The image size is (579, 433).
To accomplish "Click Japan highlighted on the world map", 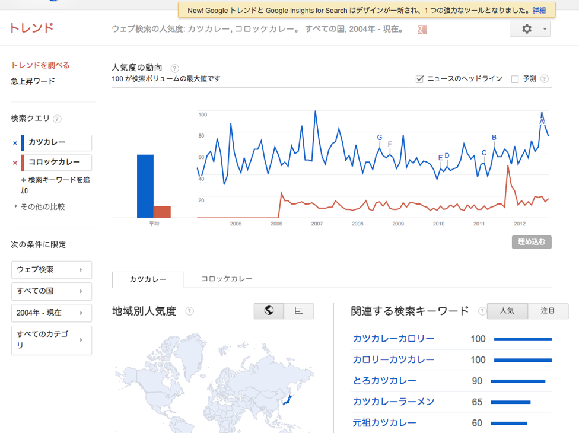I will pyautogui.click(x=288, y=400).
